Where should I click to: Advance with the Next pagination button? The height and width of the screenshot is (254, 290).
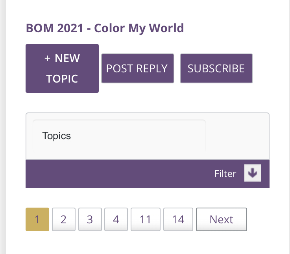point(221,219)
